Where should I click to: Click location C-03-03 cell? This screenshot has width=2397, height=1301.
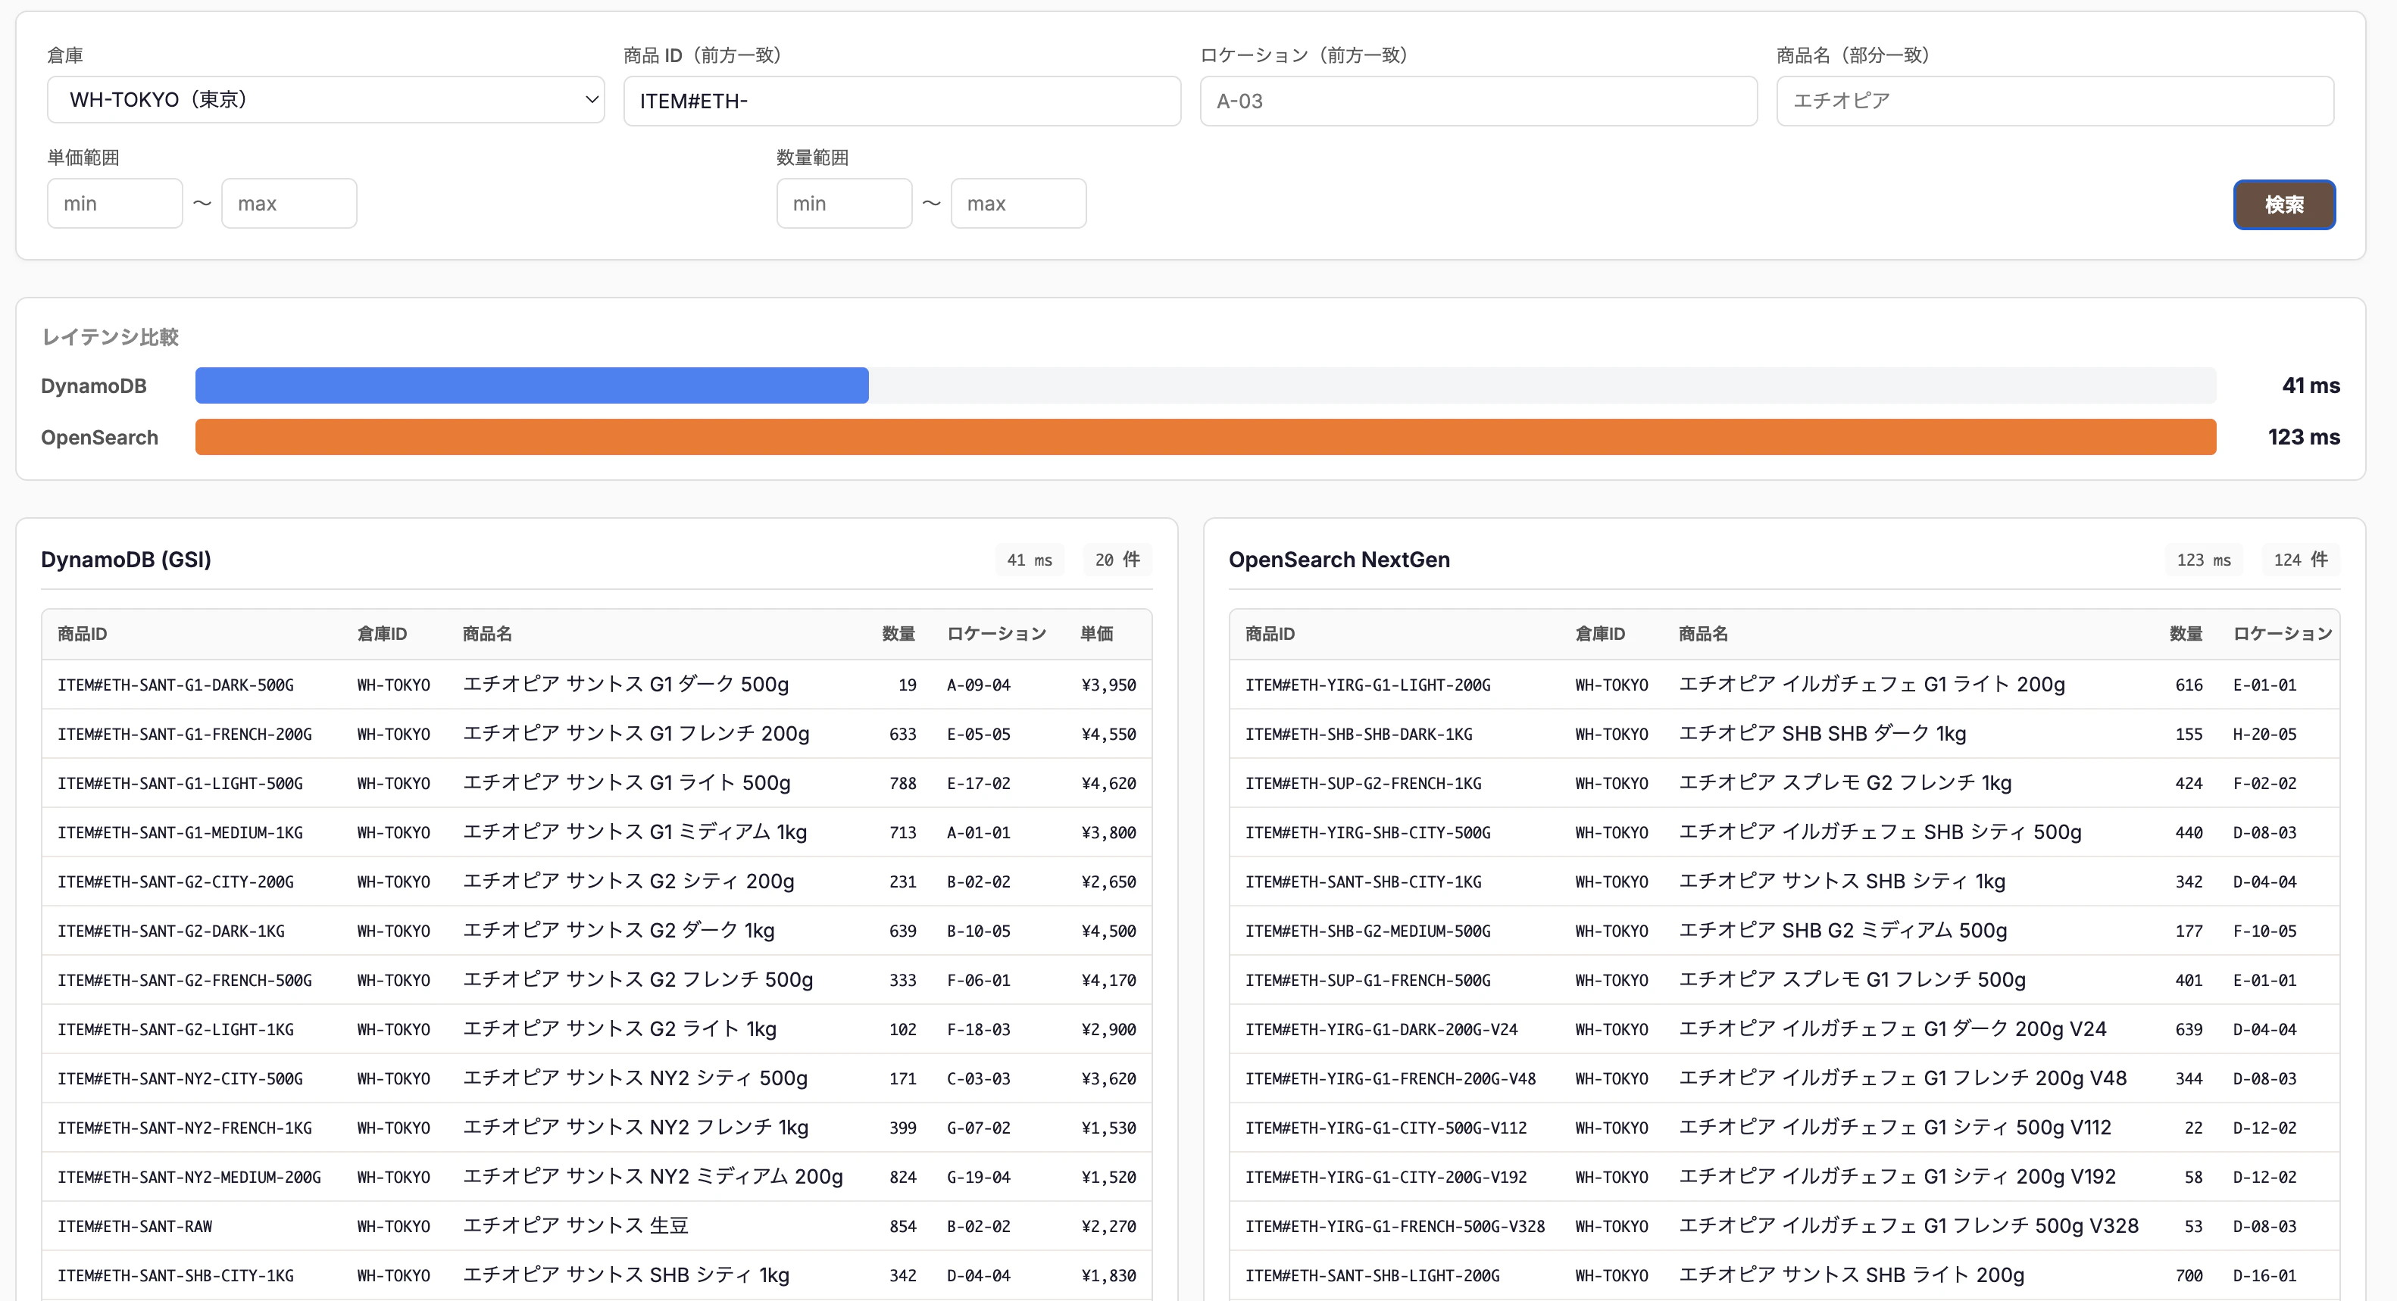(x=978, y=1080)
